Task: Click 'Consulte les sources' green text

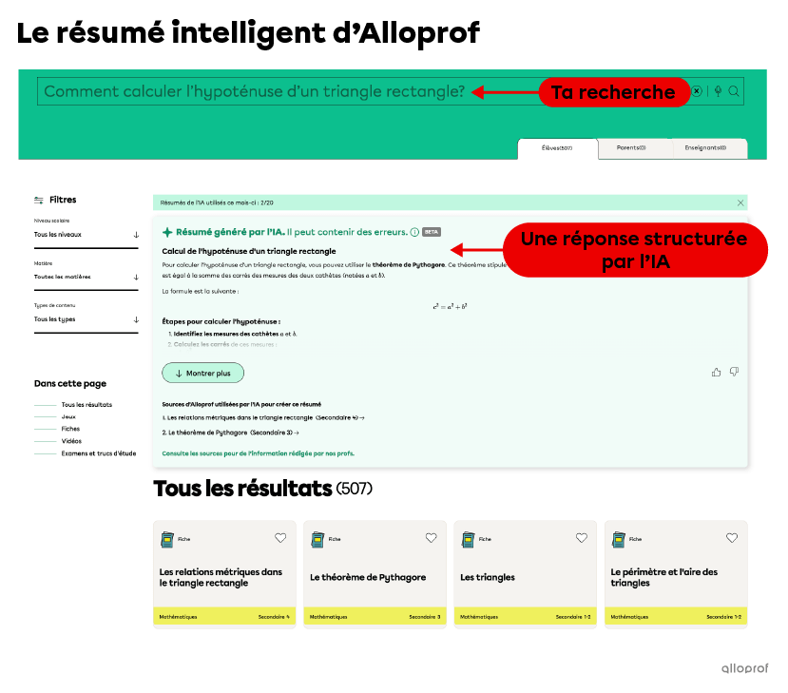Action: coord(258,453)
